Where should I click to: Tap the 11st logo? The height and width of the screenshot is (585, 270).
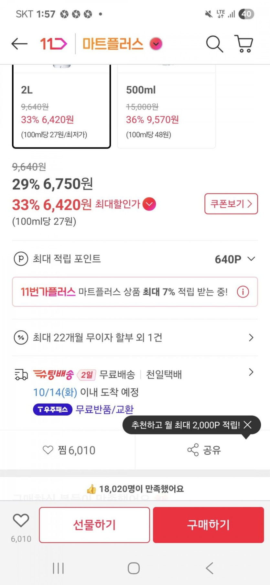(x=53, y=44)
